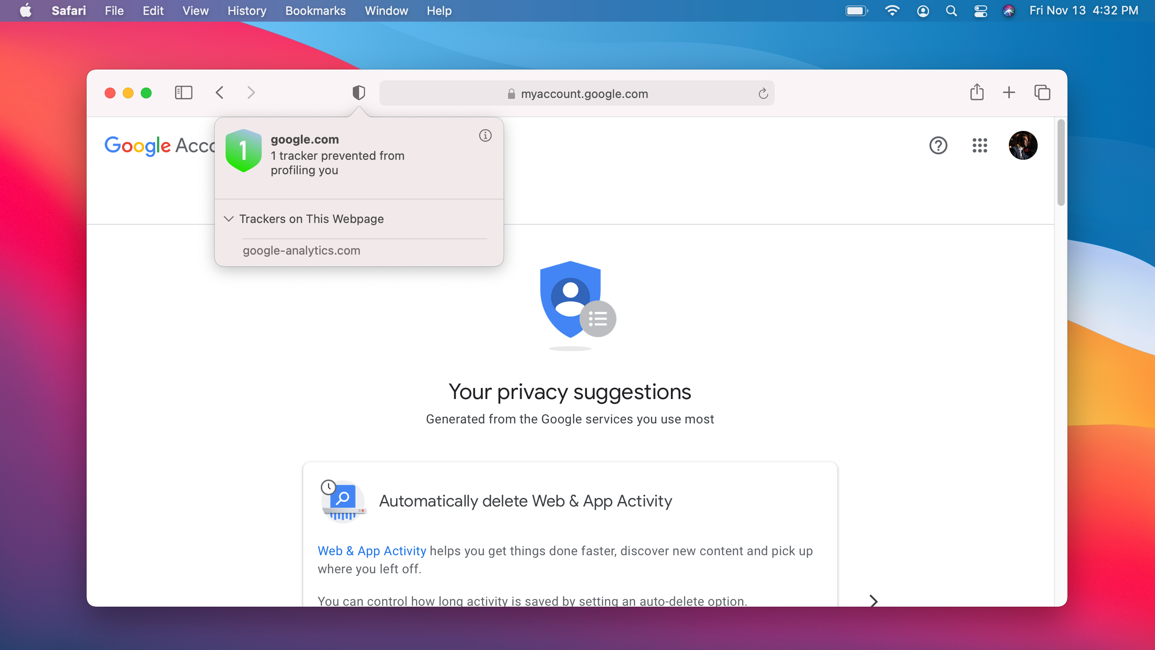Click the google-analytics.com tracker entry
The image size is (1155, 650).
[x=301, y=251]
